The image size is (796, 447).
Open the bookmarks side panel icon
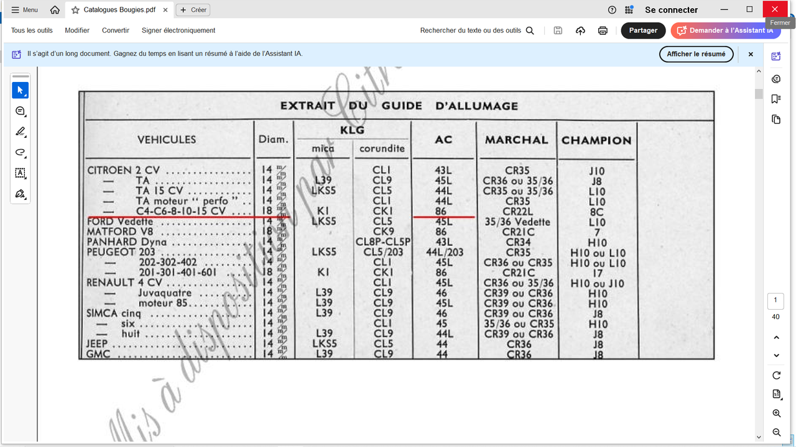click(x=775, y=99)
